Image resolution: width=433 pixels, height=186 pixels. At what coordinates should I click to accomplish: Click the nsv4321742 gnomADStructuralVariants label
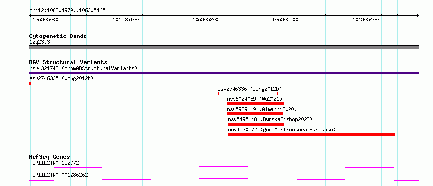coord(83,68)
